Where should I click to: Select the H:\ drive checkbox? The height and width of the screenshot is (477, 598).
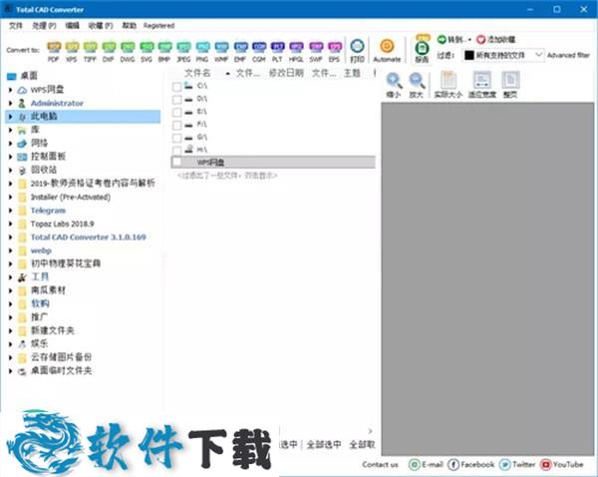point(176,150)
